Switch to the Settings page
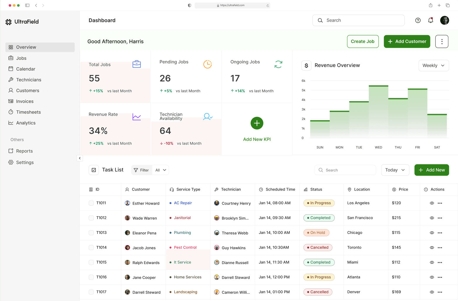The width and height of the screenshot is (458, 301). 25,162
